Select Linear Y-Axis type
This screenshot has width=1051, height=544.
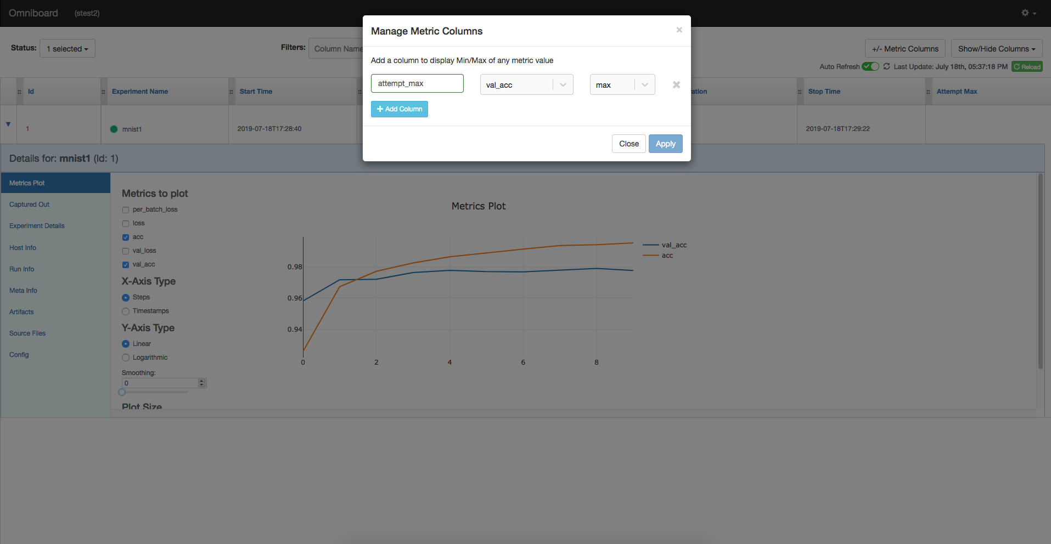tap(126, 344)
